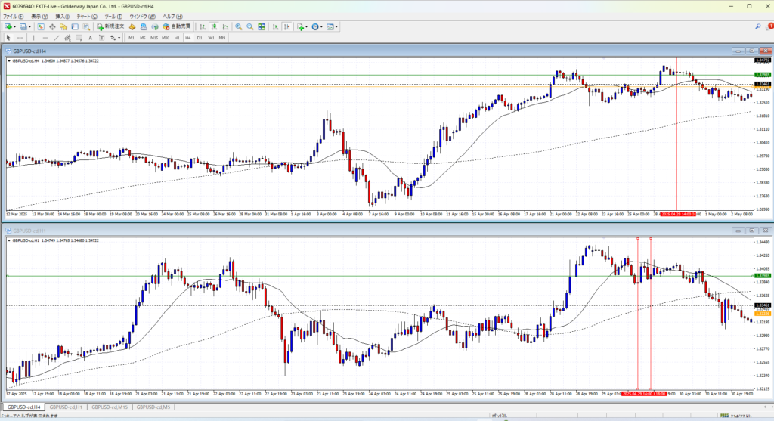Expand the clock periods dropdown arrow
This screenshot has height=421, width=774.
[323, 26]
